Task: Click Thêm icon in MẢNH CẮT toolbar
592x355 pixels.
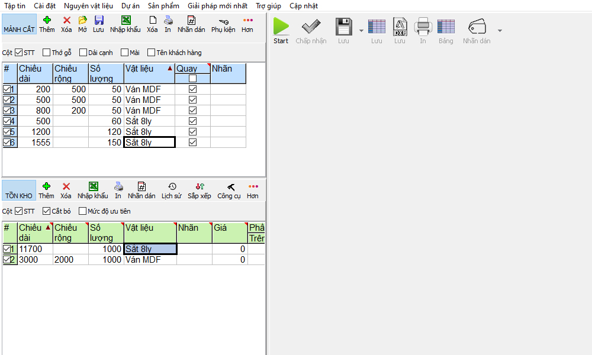Action: click(x=47, y=21)
